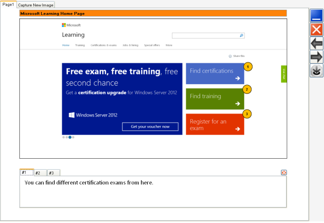Click the Find training tile

[x=215, y=99]
